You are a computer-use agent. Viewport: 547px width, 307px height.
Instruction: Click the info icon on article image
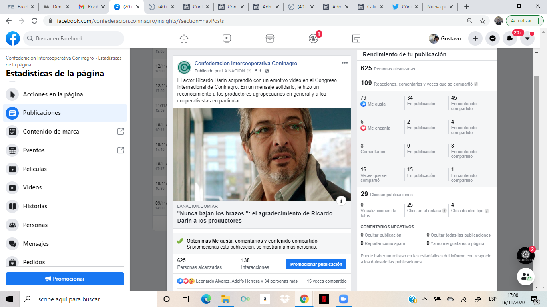[341, 201]
